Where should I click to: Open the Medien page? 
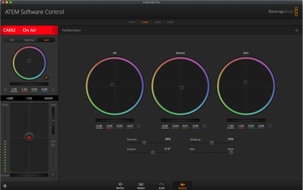point(141,186)
